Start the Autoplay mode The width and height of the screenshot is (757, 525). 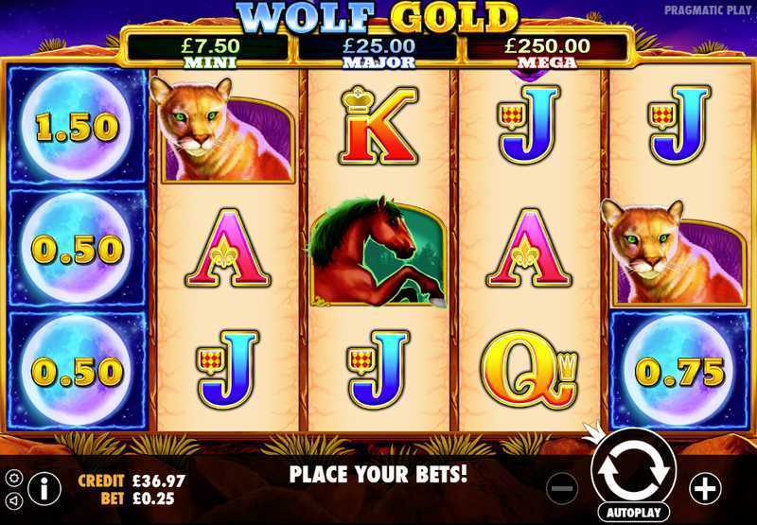pyautogui.click(x=633, y=513)
